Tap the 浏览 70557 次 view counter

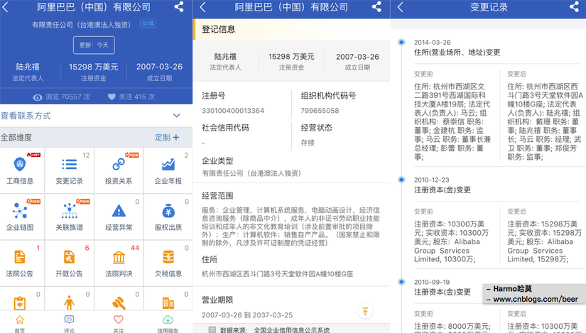[x=61, y=97]
